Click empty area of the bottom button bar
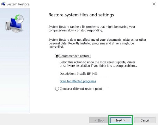158x125 pixels. [x=44, y=119]
